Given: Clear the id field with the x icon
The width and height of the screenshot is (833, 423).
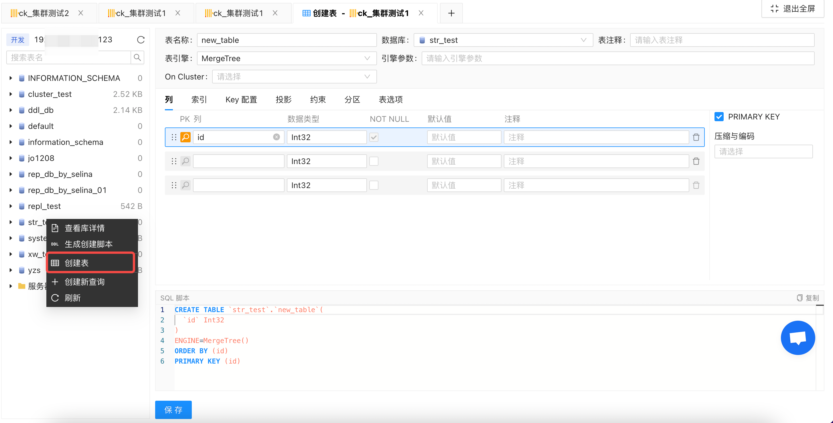Looking at the screenshot, I should 276,137.
